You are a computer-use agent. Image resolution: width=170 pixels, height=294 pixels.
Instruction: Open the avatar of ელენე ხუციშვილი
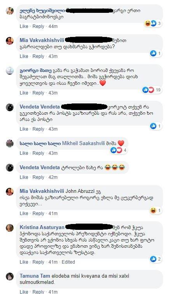pos(10,10)
